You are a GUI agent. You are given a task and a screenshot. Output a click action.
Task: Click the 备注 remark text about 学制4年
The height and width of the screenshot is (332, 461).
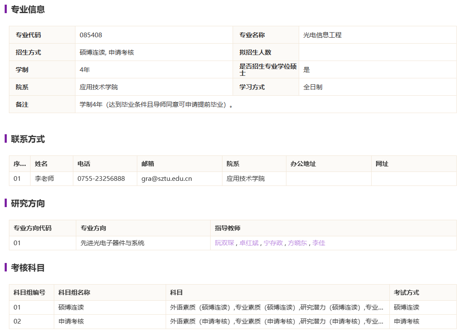tap(156, 105)
